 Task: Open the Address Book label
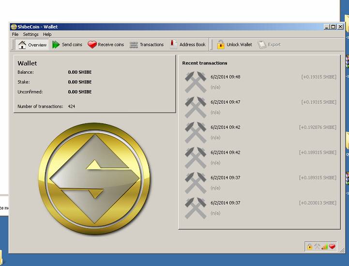click(x=193, y=45)
